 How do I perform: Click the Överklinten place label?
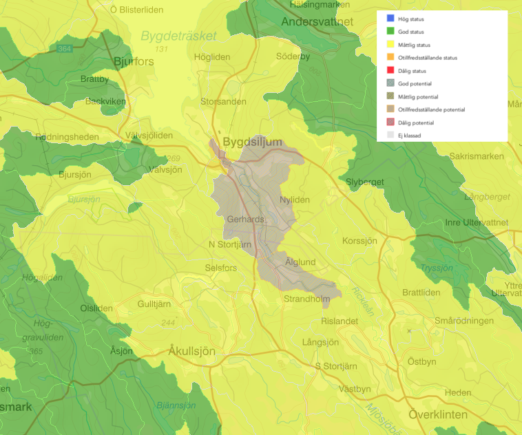(x=438, y=414)
